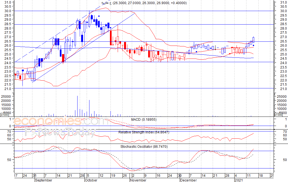
Task: Click the 27.0 label on right price axis
Action: [x=283, y=37]
